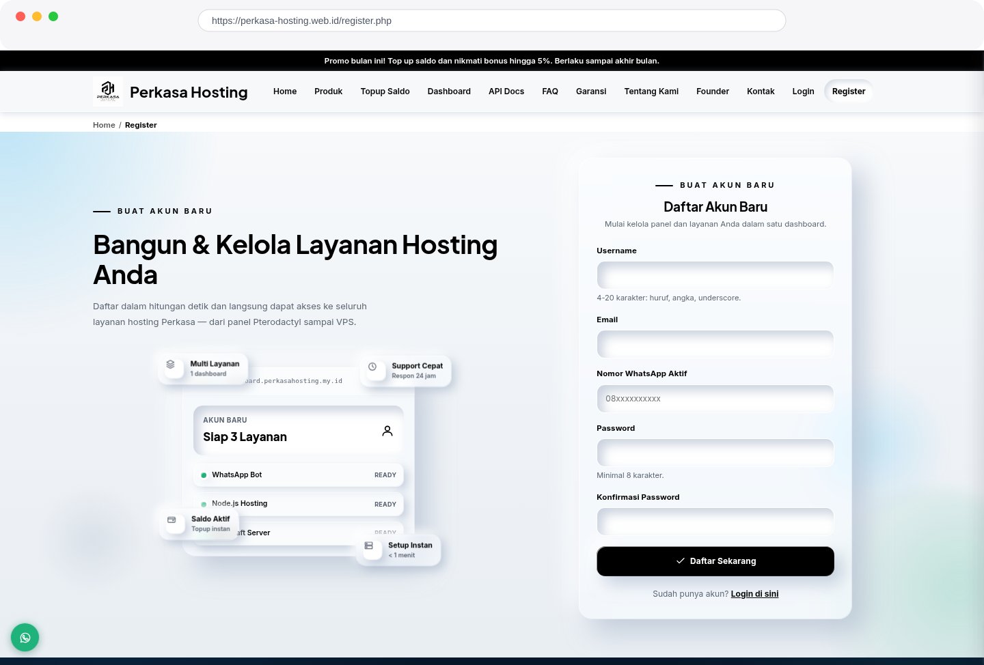Focus the Username input field
Image resolution: width=984 pixels, height=665 pixels.
715,275
